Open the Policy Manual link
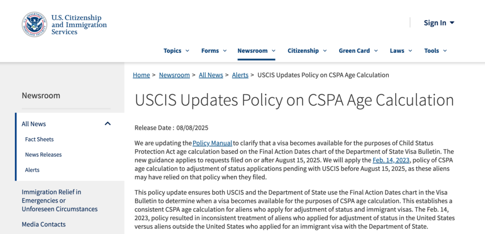Screen dimensions: 485x234 (x=212, y=143)
